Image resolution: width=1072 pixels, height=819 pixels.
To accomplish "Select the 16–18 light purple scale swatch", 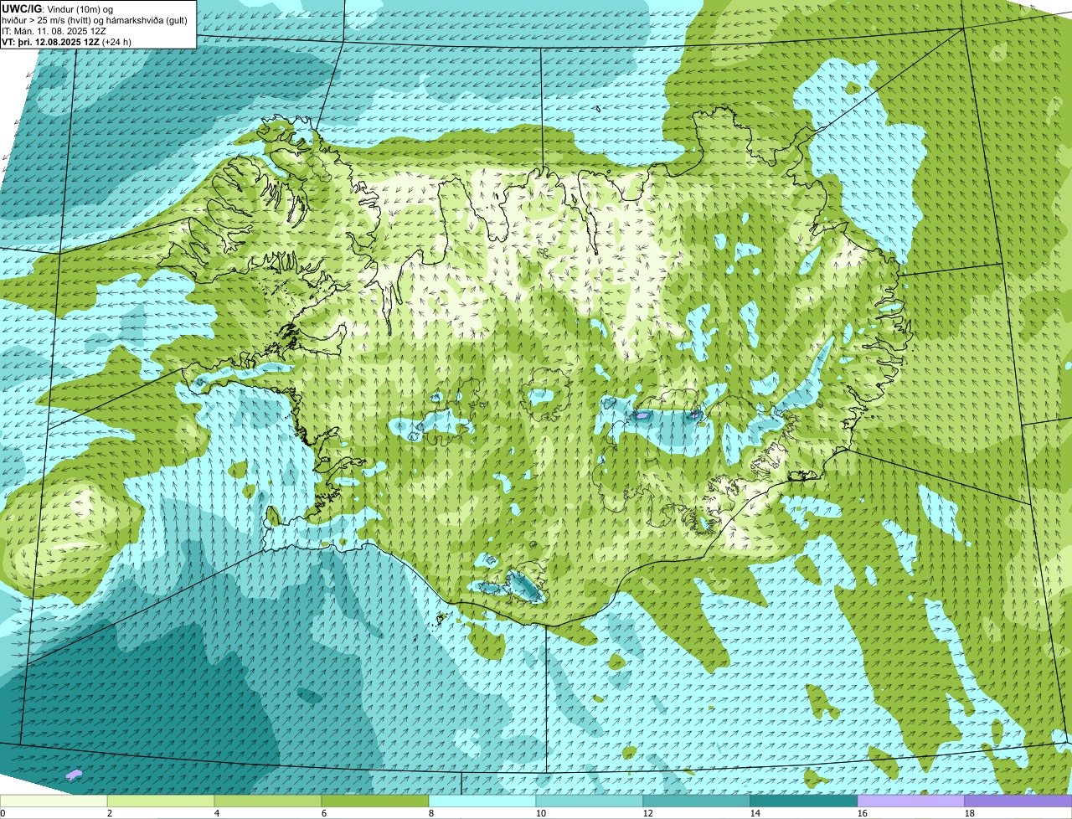I will tap(911, 801).
